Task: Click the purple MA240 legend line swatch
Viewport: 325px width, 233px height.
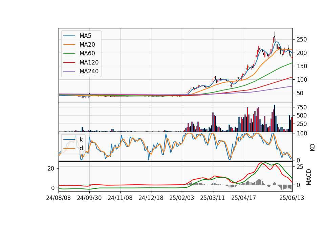Action: [69, 71]
